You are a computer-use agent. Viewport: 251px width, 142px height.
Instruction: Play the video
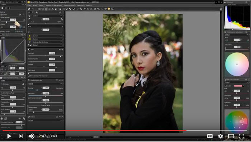pyautogui.click(x=9, y=136)
